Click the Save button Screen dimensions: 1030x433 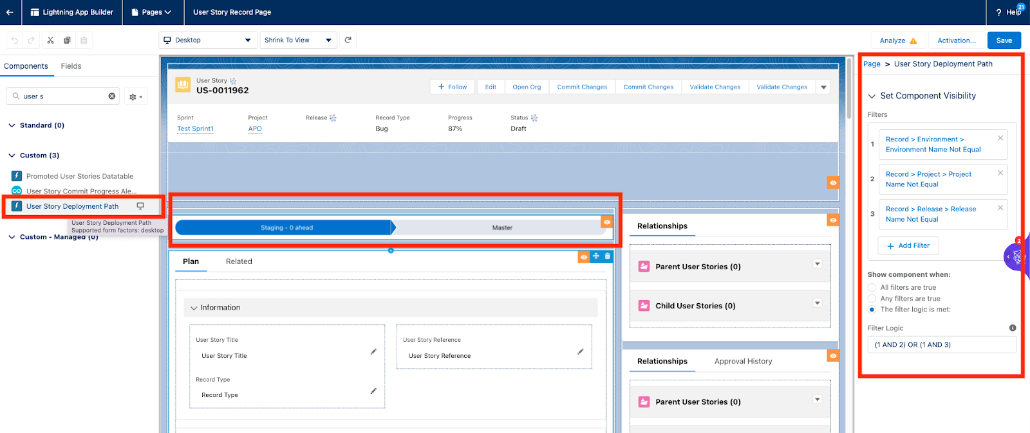tap(1004, 40)
